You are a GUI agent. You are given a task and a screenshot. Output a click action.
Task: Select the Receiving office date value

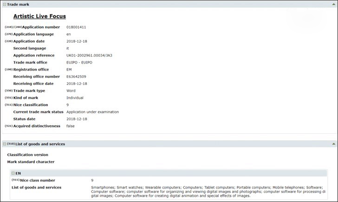click(77, 84)
